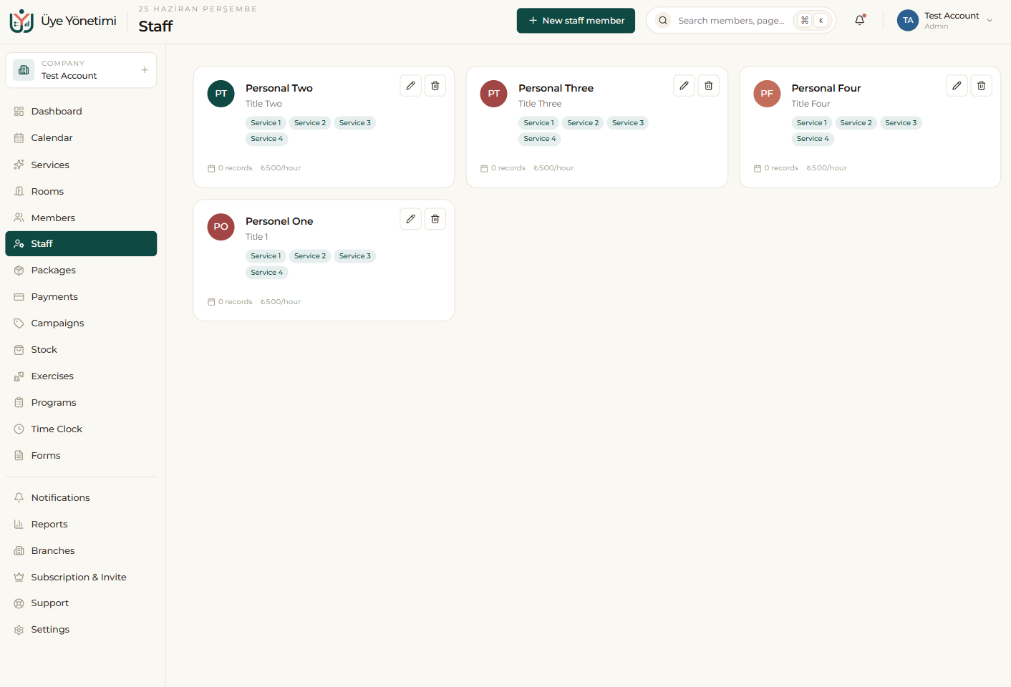Edit Personal Two with the pencil icon

point(410,86)
